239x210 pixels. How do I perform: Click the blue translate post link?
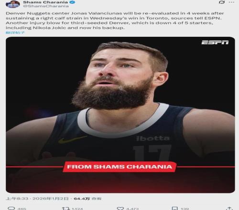[x=15, y=32]
